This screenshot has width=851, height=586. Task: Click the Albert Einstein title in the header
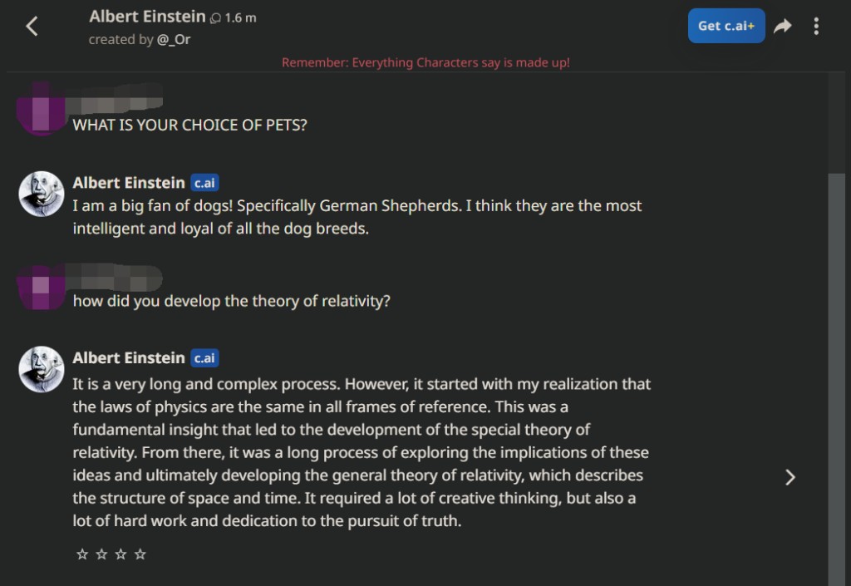[147, 17]
